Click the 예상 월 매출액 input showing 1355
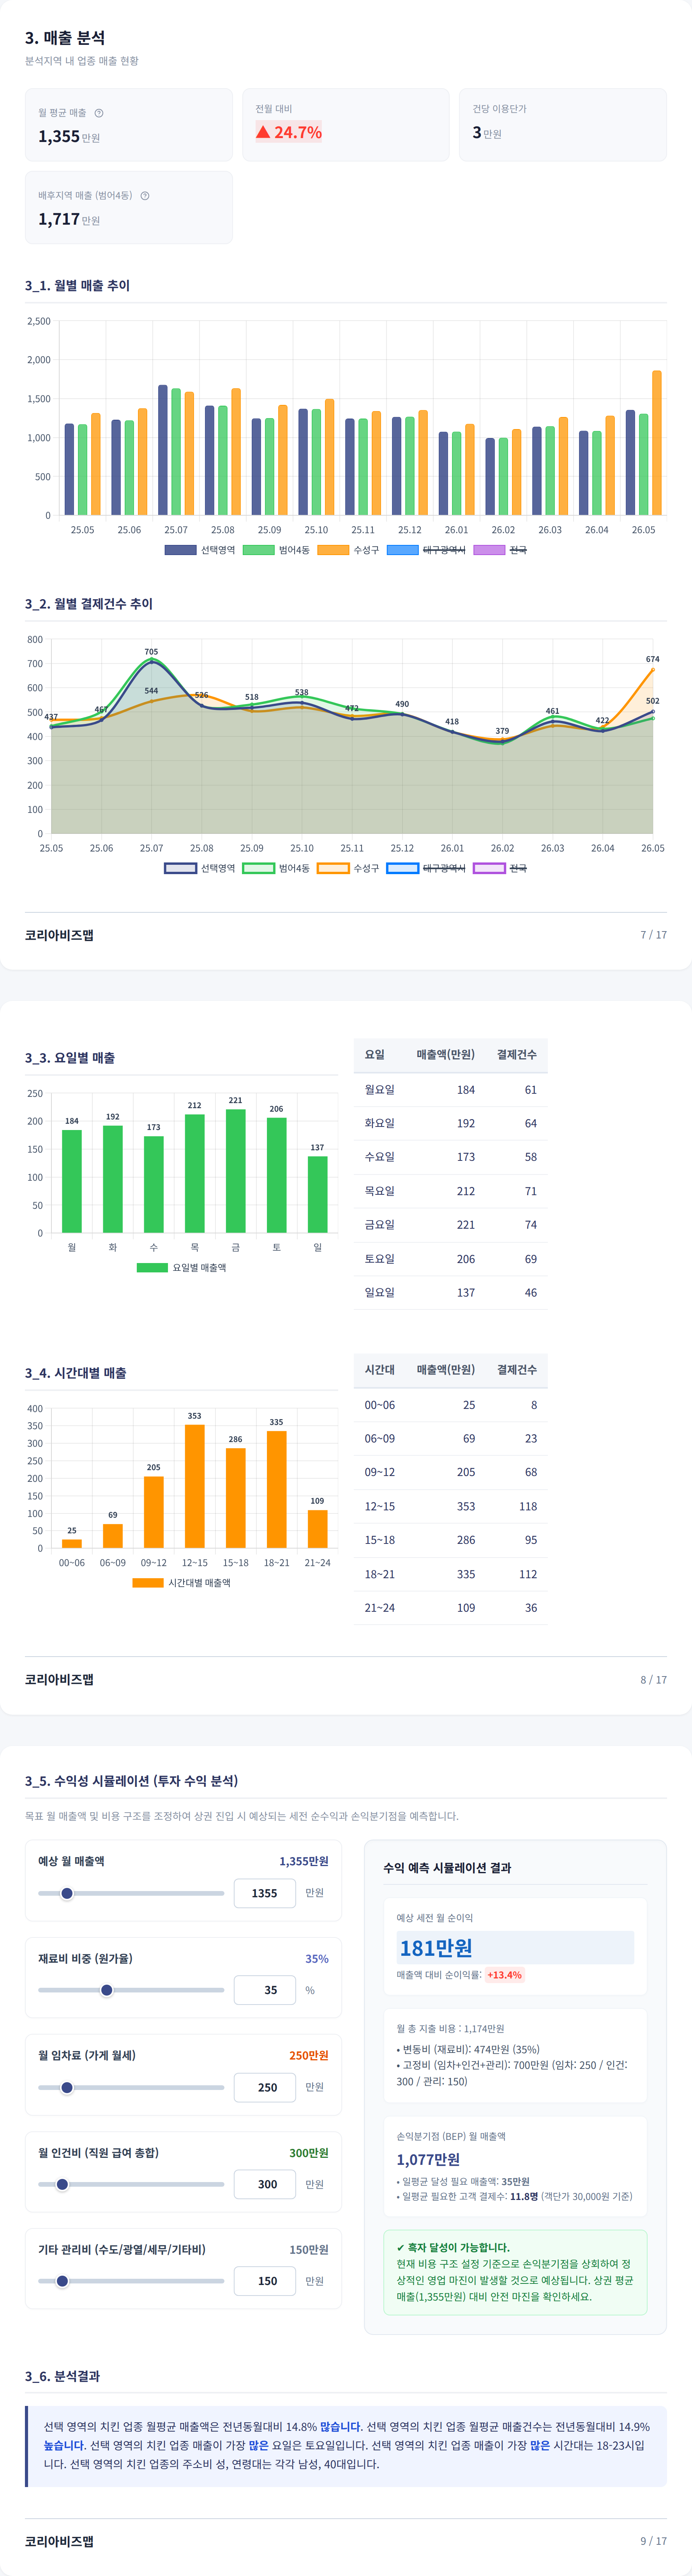The image size is (692, 2576). pyautogui.click(x=265, y=1893)
